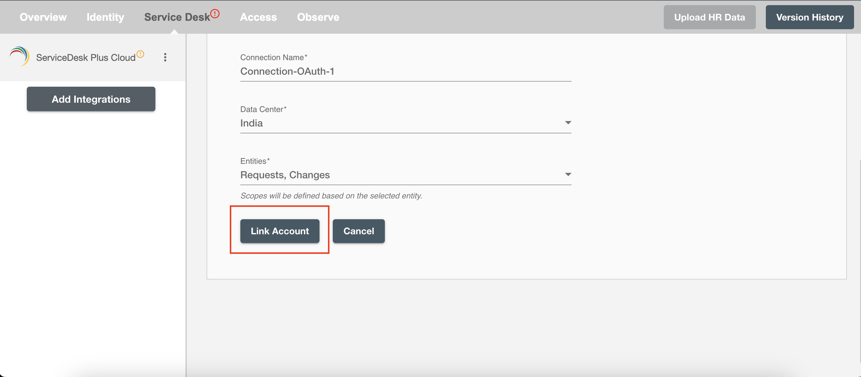Open the Entities dropdown showing Requests, Changes
This screenshot has width=861, height=377.
406,175
